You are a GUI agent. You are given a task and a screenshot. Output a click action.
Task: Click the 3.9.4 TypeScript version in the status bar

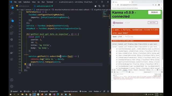click(90, 91)
